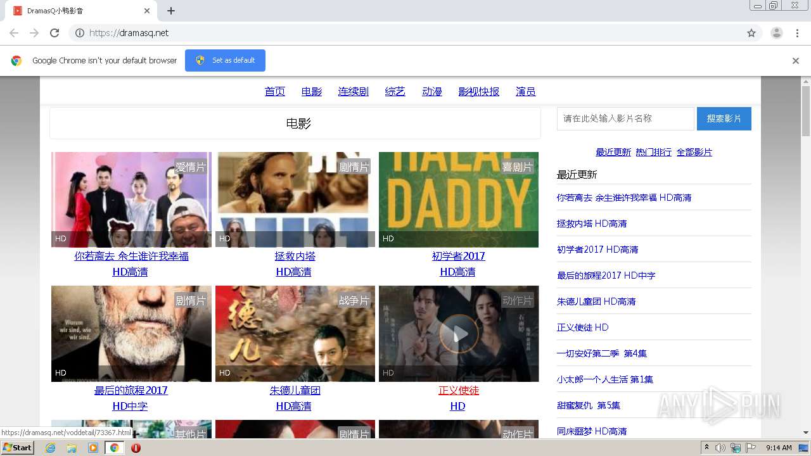Open the 连续剧 navigation link

354,91
